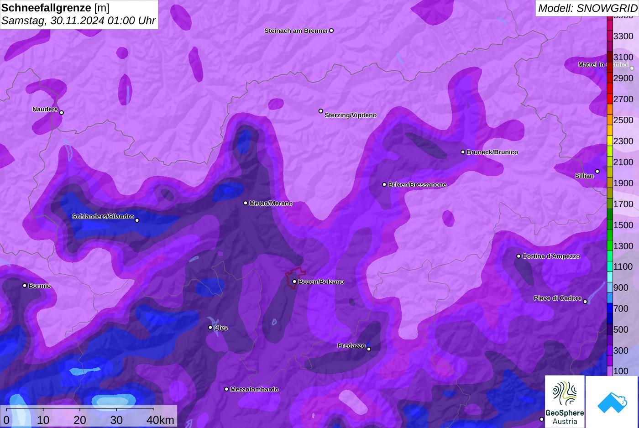Click the '30' scale bar label
639x428 pixels.
click(x=116, y=420)
